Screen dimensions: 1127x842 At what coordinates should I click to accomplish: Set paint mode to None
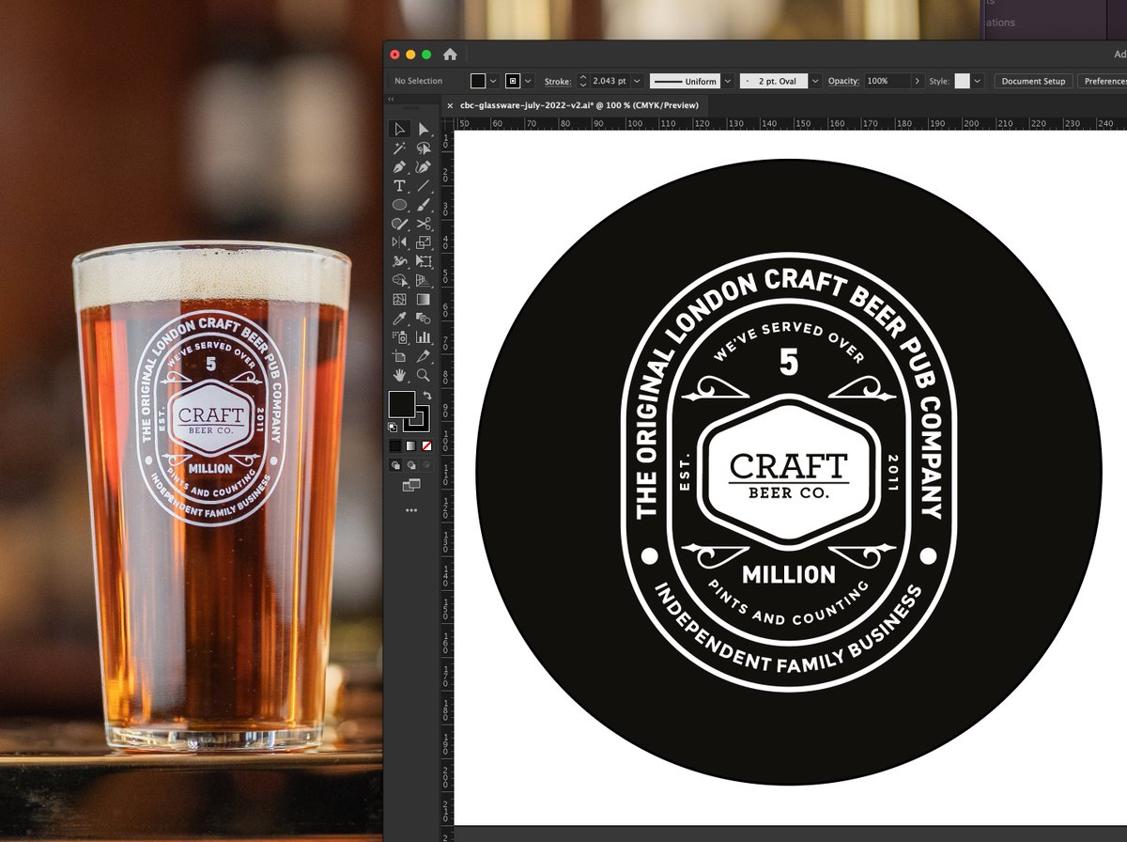coord(426,444)
